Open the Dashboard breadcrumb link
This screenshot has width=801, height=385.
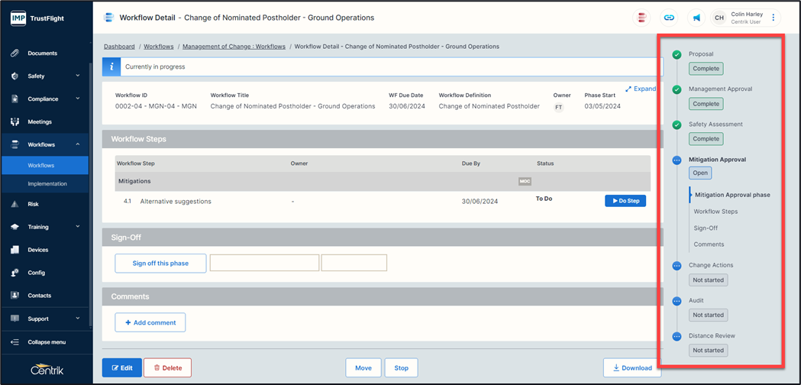pyautogui.click(x=119, y=47)
